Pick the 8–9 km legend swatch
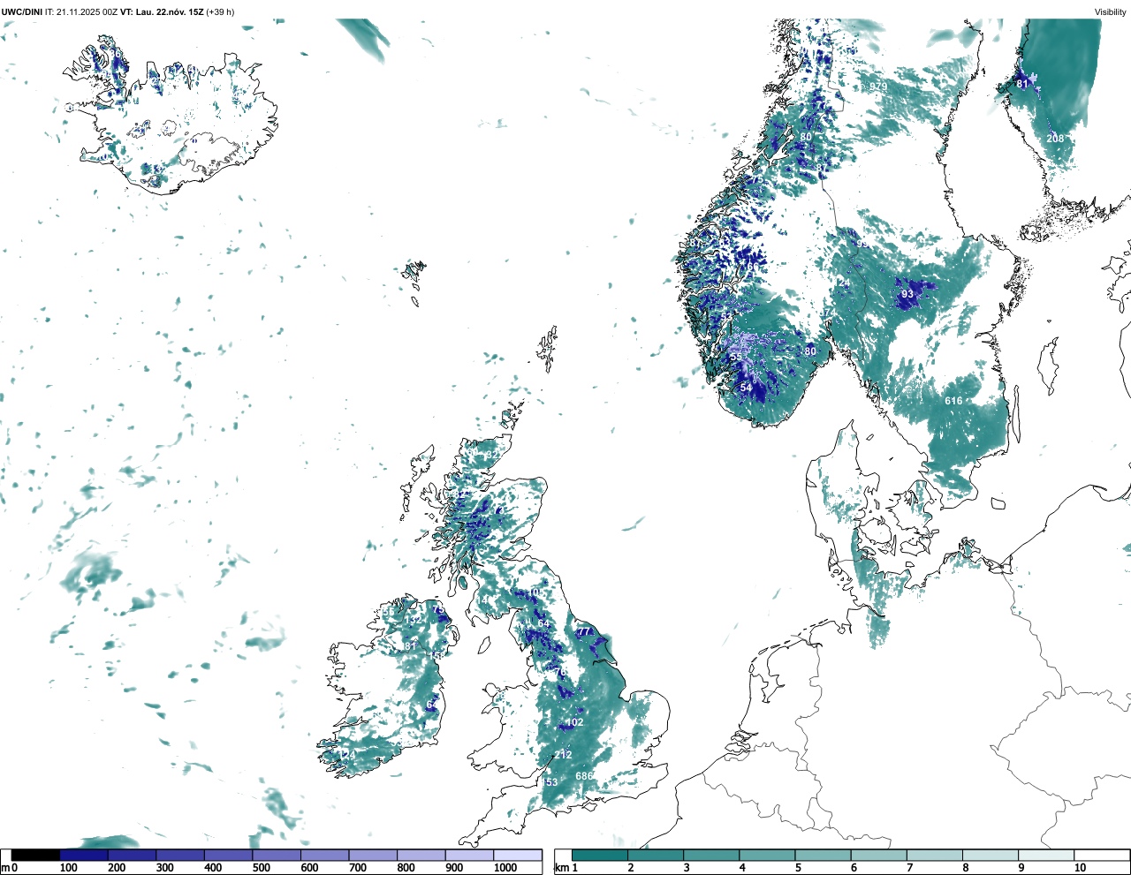 990,855
